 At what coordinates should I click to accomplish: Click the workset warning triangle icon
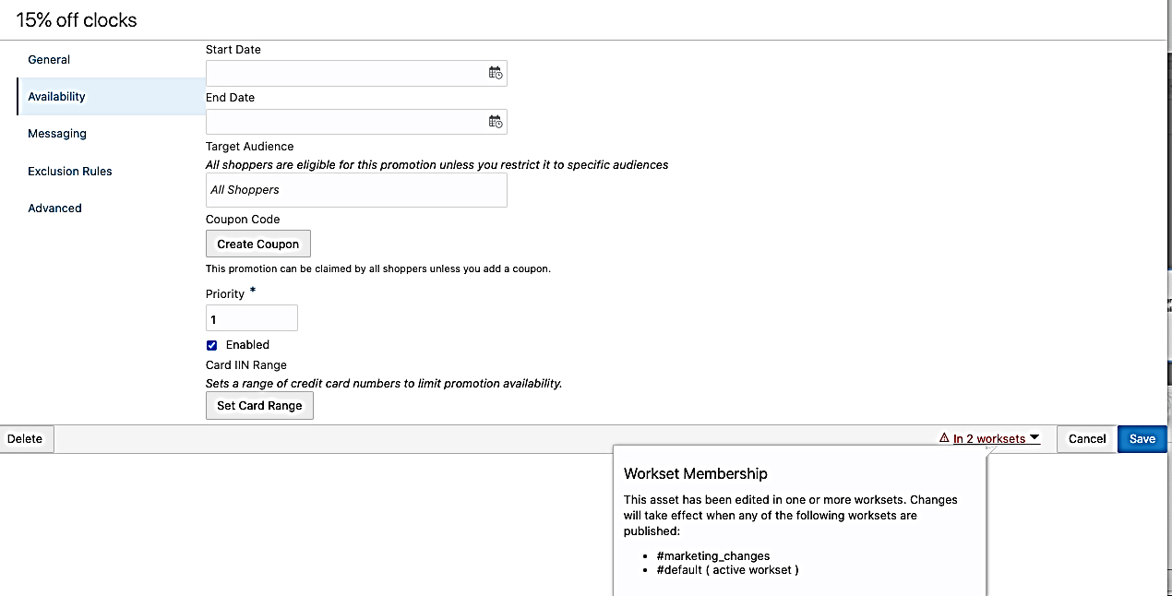click(x=944, y=438)
